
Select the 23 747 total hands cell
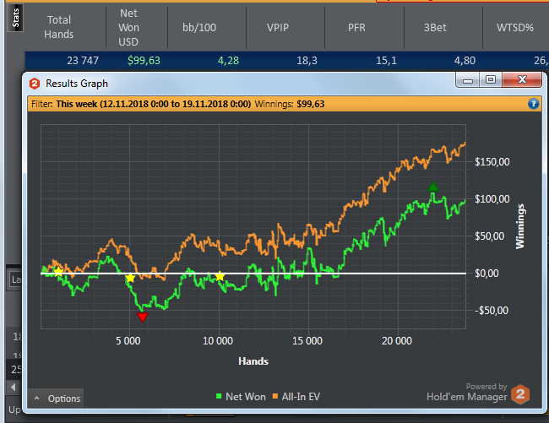coord(83,61)
